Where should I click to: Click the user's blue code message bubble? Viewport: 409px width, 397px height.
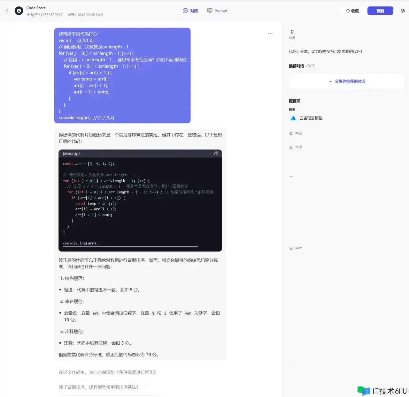coord(122,76)
